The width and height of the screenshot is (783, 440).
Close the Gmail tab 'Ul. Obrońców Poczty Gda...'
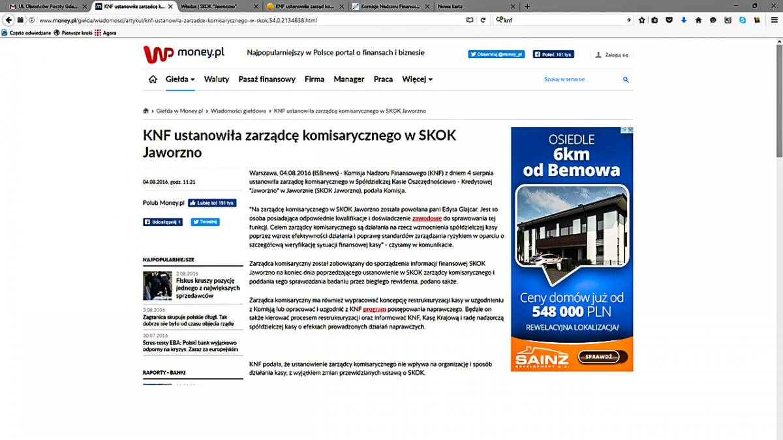click(84, 7)
